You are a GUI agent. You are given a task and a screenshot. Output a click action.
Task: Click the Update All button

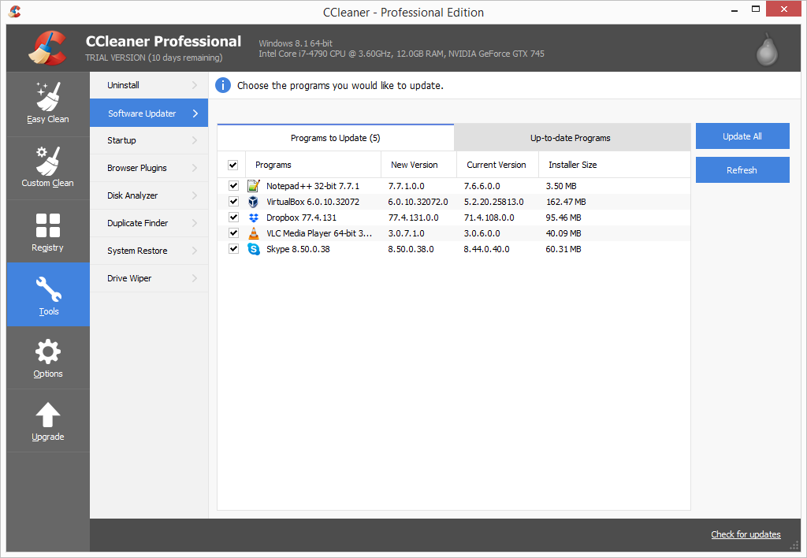point(742,136)
